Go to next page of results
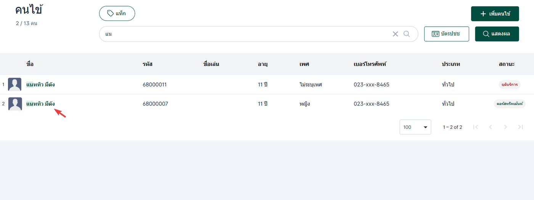 click(505, 127)
